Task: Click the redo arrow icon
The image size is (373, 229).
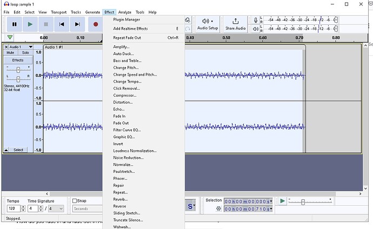Action: pyautogui.click(x=188, y=29)
